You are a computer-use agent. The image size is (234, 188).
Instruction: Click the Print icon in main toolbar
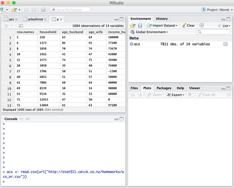point(43,10)
